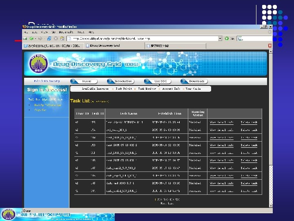This screenshot has height=221, width=294.
Task: Click the DDG round logo in banner
Action: click(38, 64)
